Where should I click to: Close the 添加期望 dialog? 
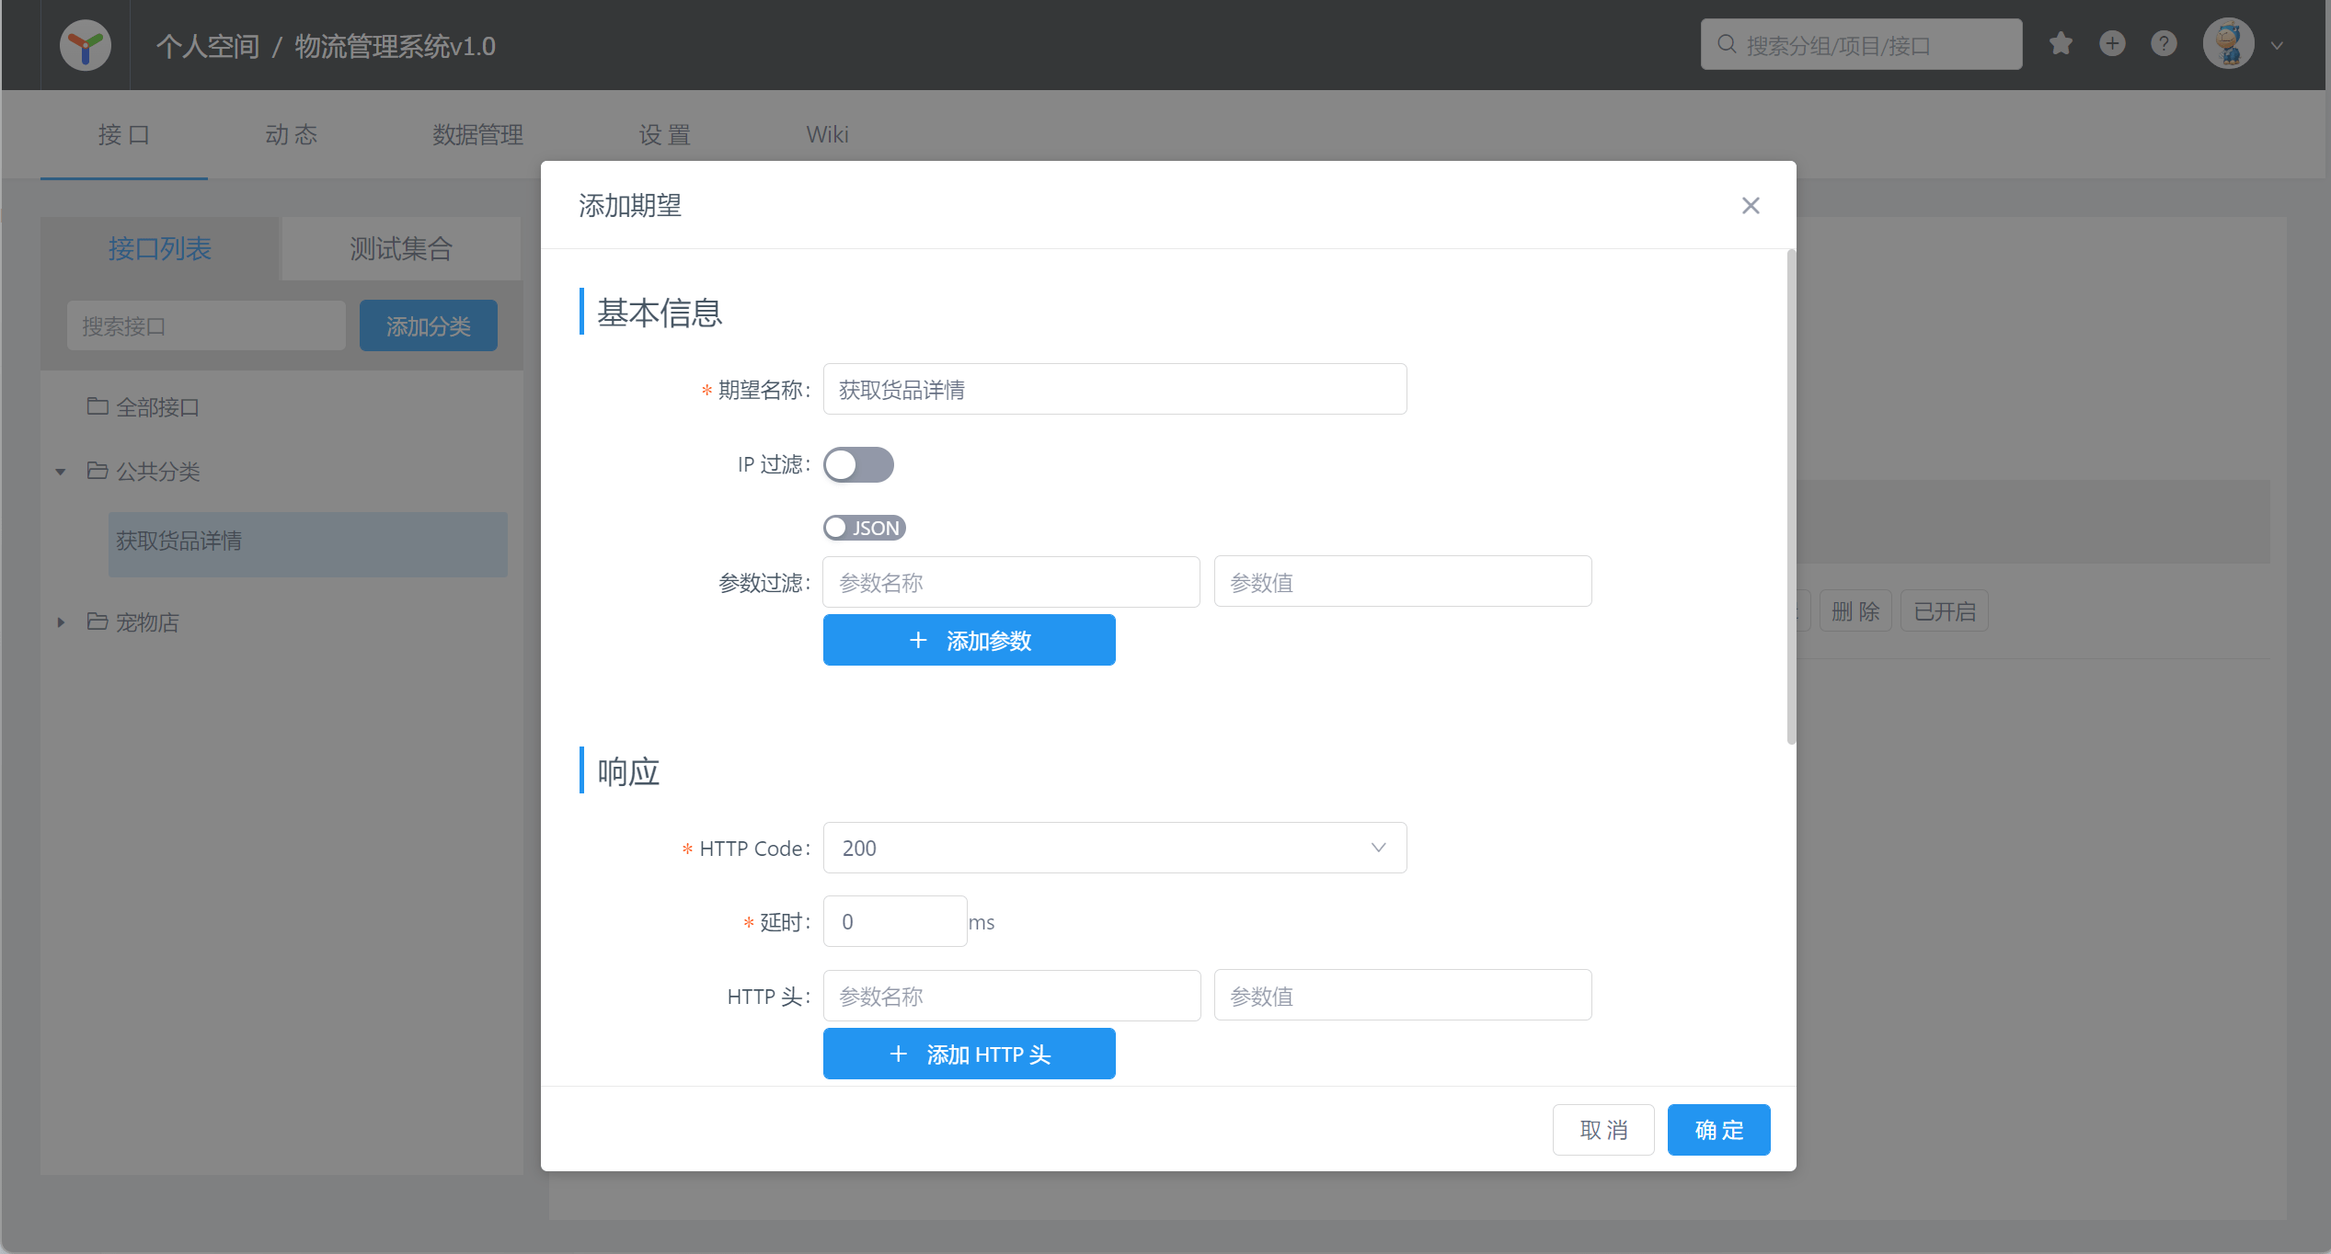pyautogui.click(x=1751, y=205)
